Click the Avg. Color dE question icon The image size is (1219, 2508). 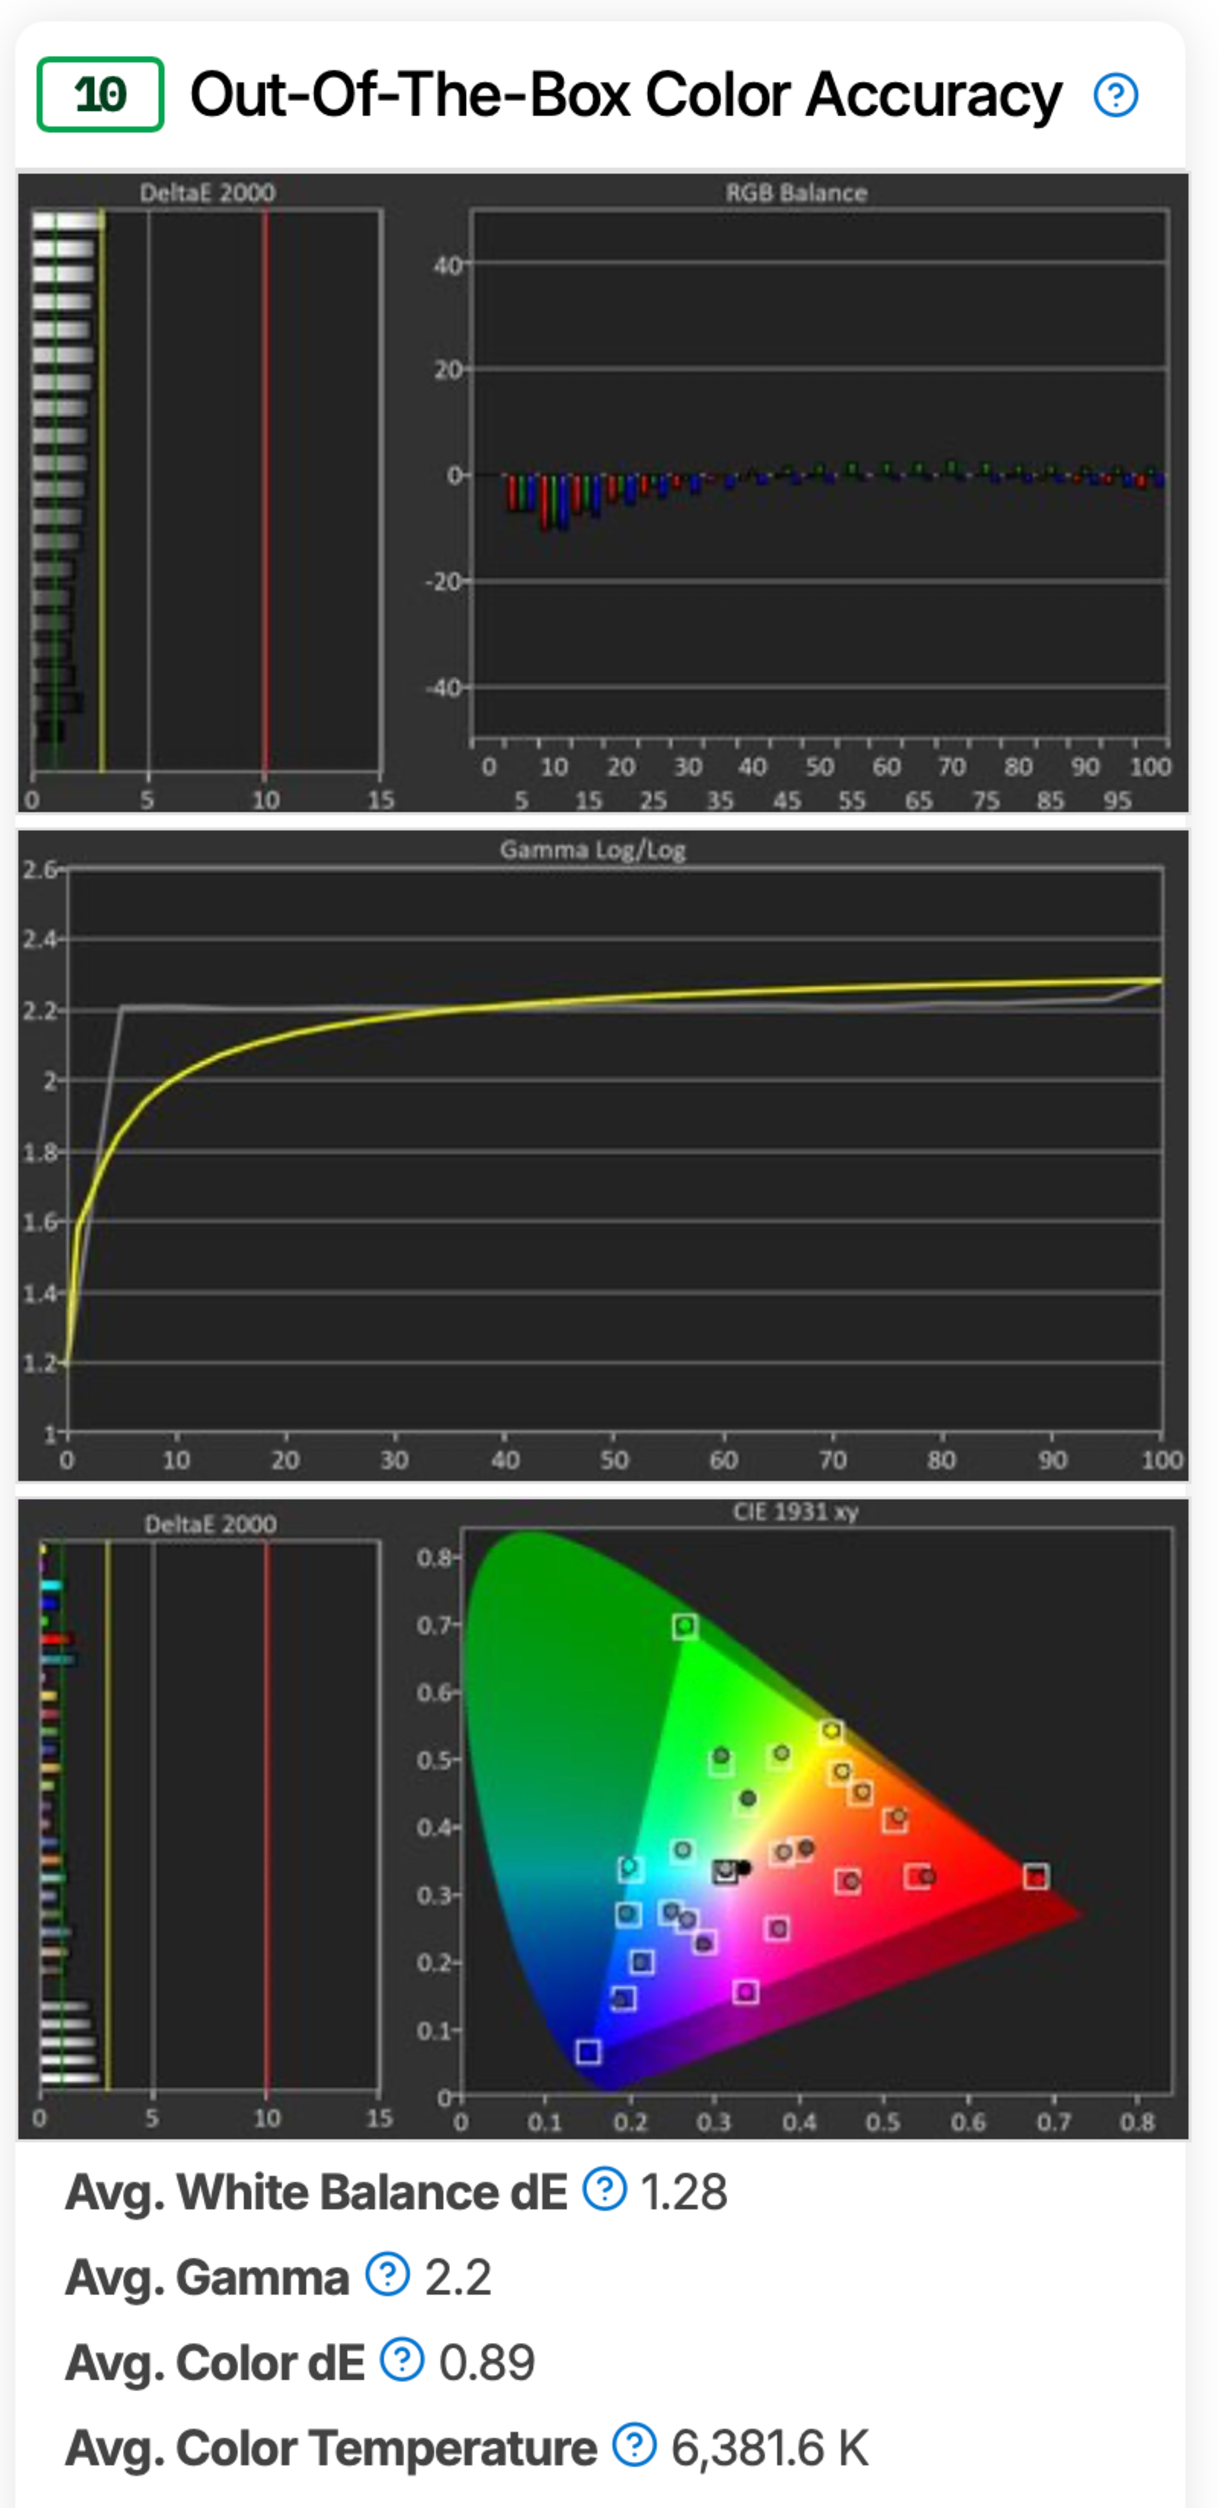point(401,2360)
